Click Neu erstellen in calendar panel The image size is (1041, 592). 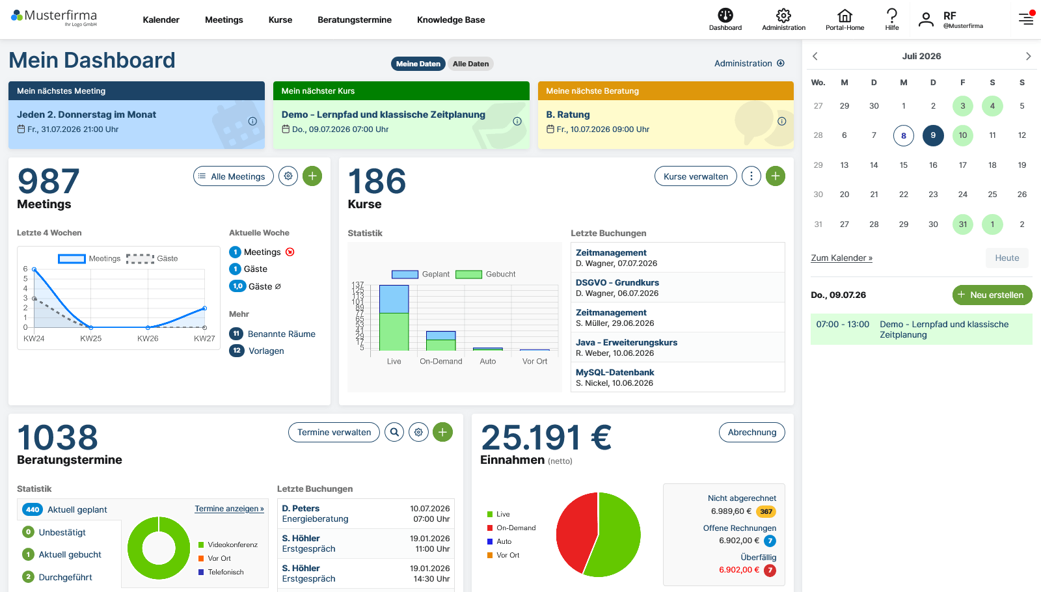992,295
